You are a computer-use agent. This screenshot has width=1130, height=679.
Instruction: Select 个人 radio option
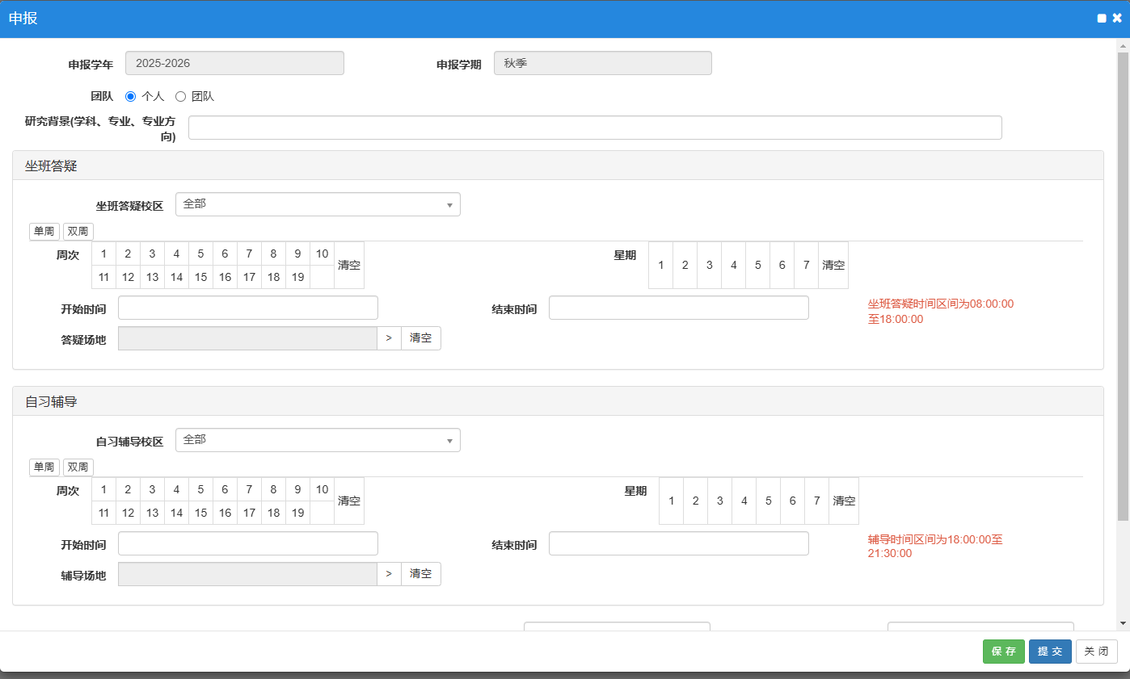click(x=131, y=96)
